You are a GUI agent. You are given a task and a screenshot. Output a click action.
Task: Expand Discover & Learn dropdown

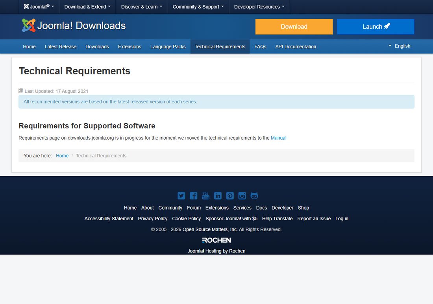coord(142,7)
